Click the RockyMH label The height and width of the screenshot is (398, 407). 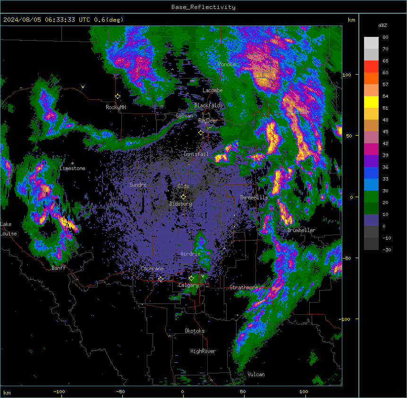point(116,107)
